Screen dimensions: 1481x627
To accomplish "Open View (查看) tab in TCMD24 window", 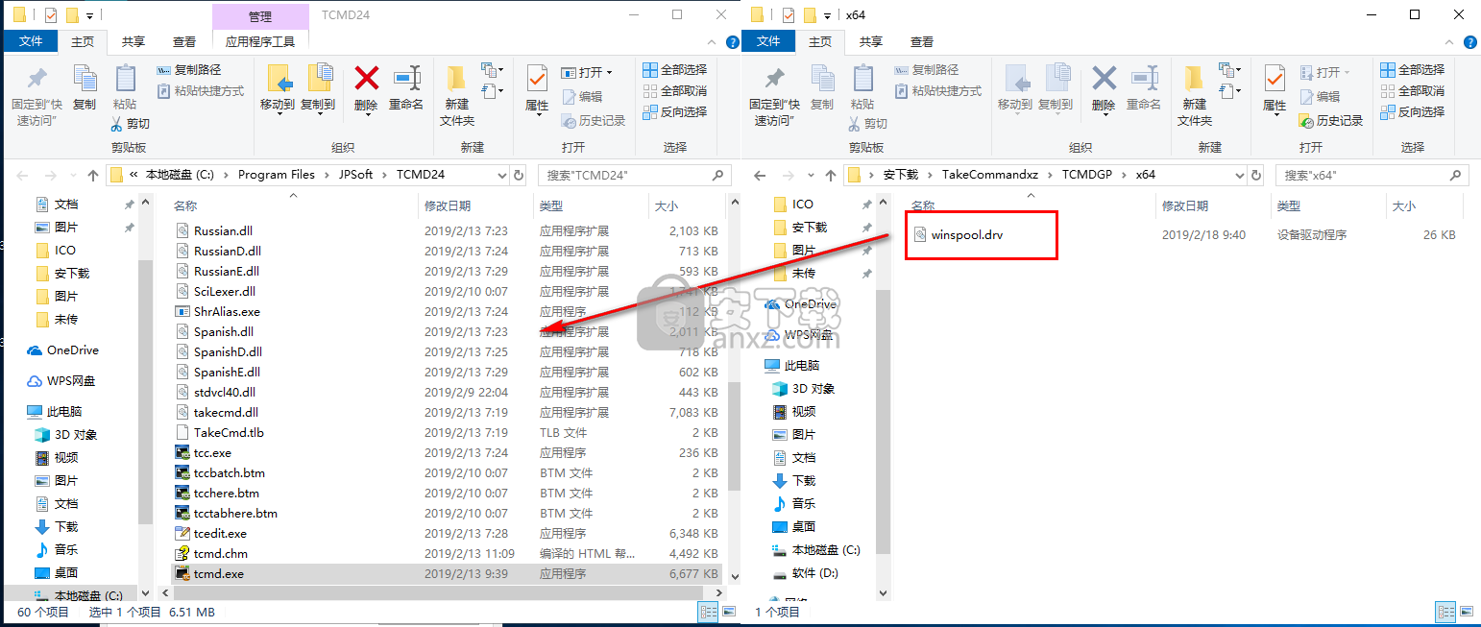I will [x=184, y=41].
